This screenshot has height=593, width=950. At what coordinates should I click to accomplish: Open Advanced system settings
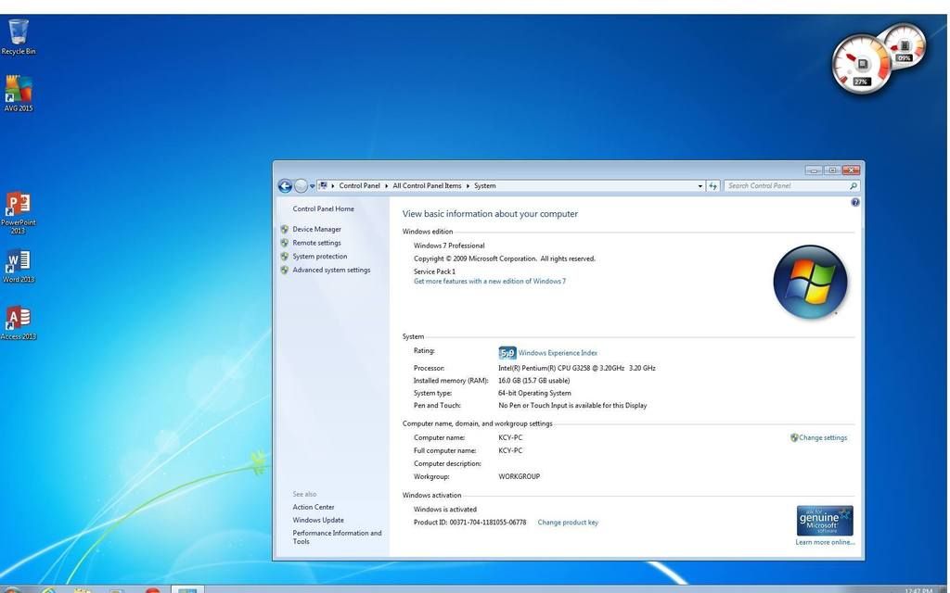coord(331,270)
